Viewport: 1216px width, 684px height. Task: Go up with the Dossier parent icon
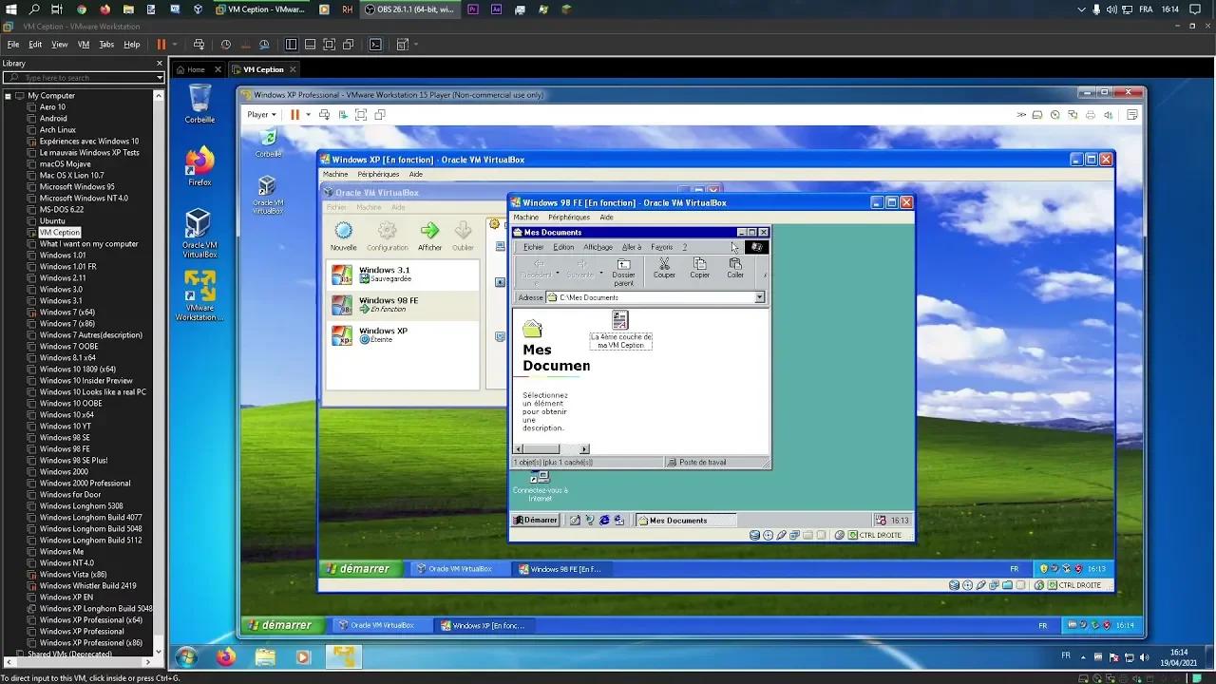click(x=623, y=268)
